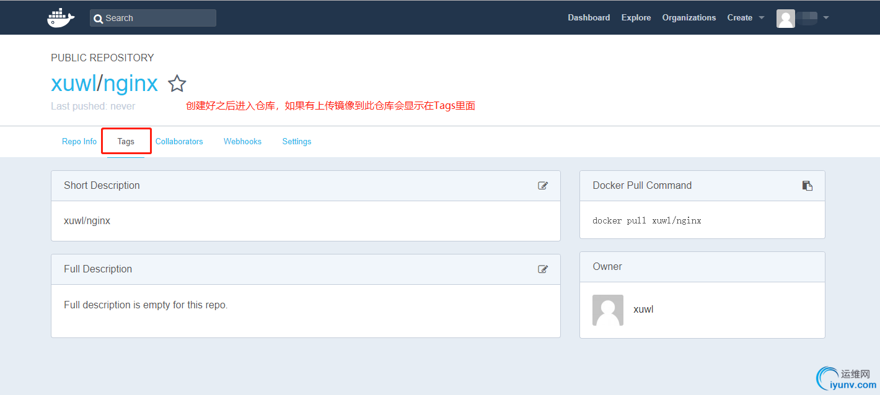Image resolution: width=880 pixels, height=395 pixels.
Task: Click the magnifier icon in search box
Action: tap(98, 19)
